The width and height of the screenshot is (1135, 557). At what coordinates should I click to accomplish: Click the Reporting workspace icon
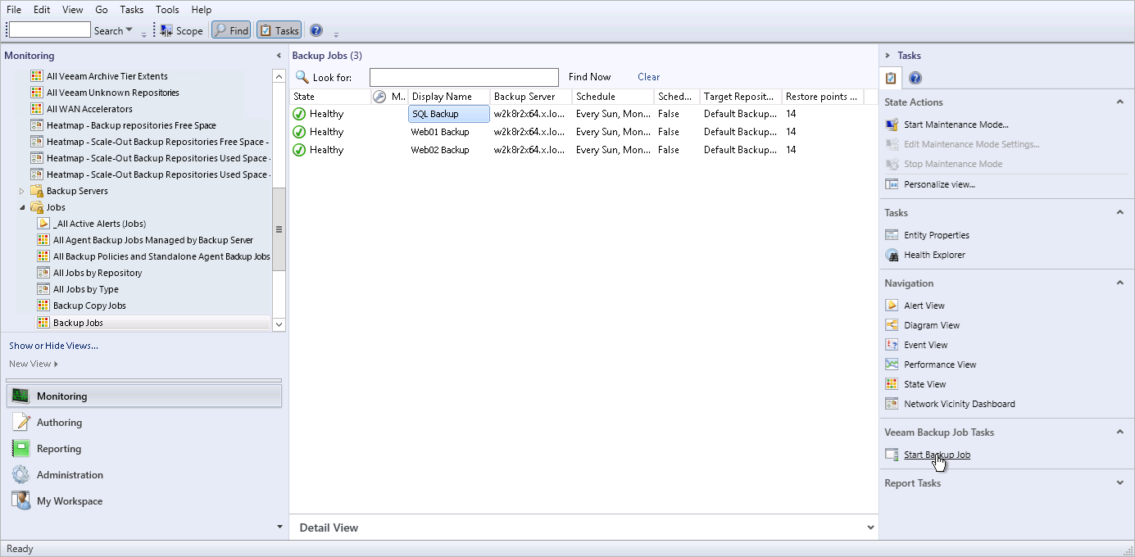point(21,449)
